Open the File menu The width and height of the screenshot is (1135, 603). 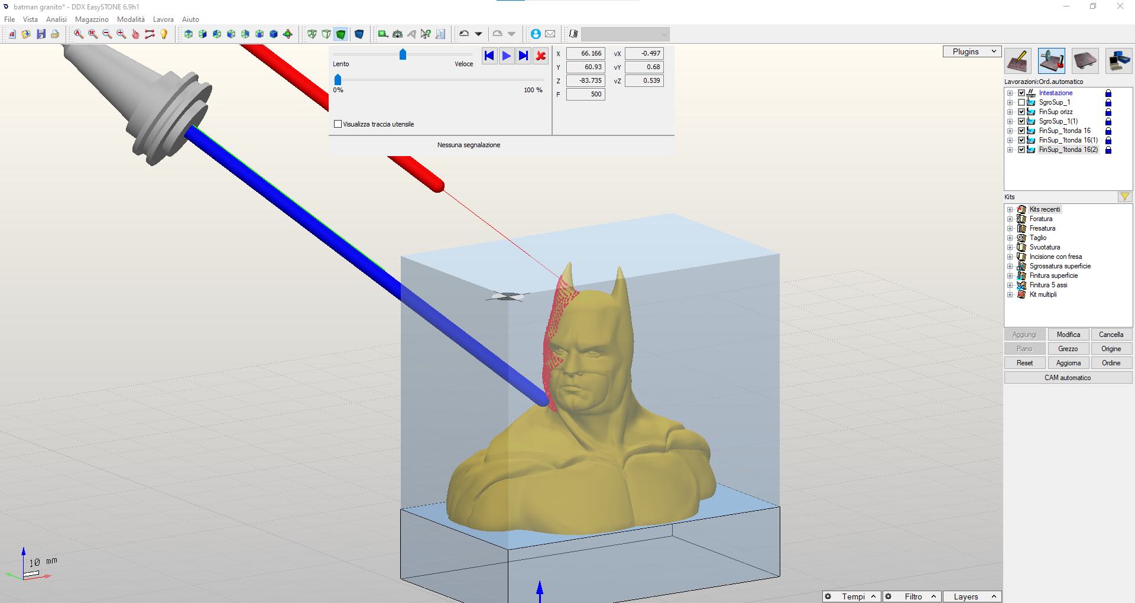coord(9,20)
